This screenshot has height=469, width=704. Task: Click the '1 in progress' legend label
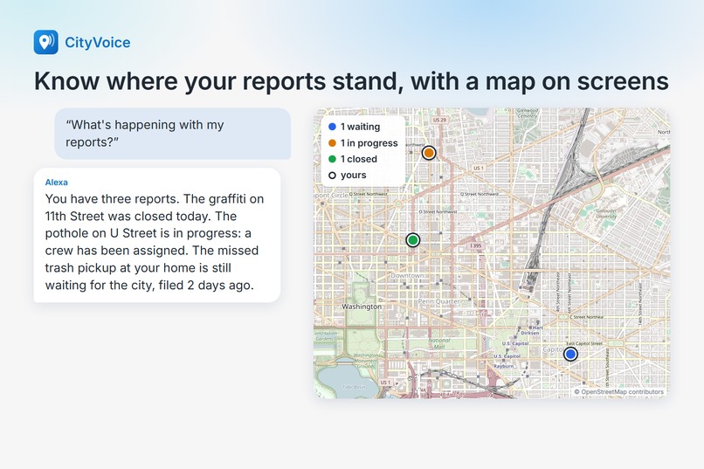pos(369,143)
